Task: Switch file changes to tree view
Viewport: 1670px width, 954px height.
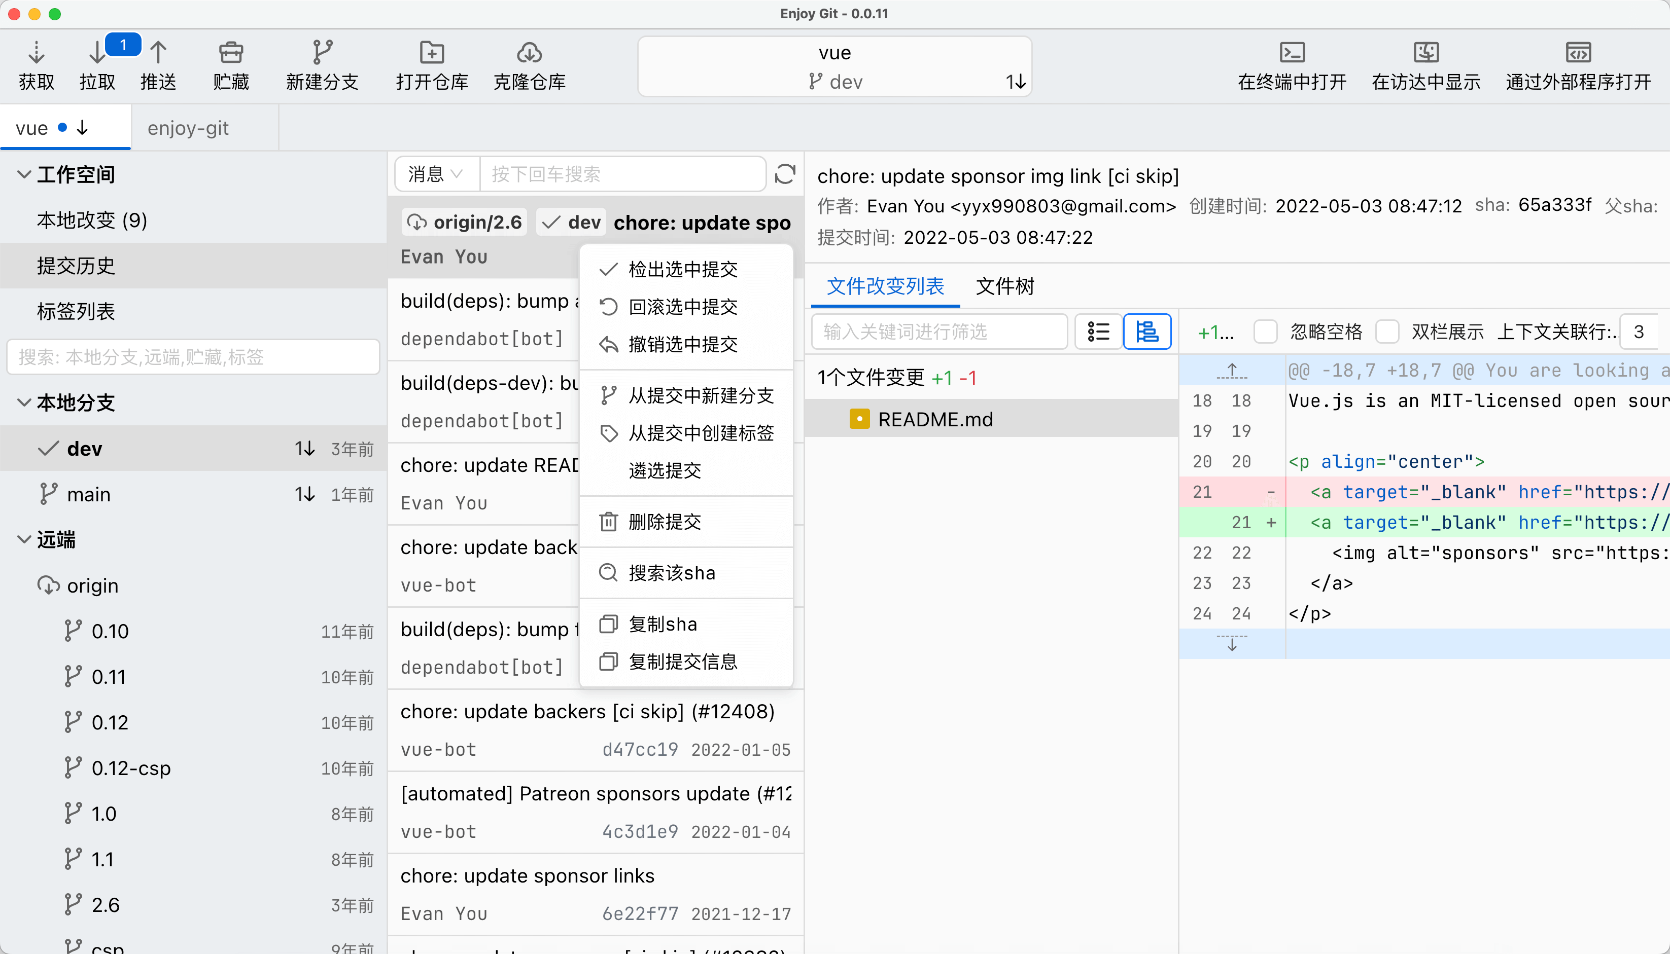Action: coord(1147,332)
